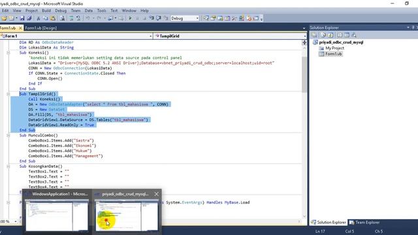
Task: Click the editor split-window handle
Action: coord(304,42)
